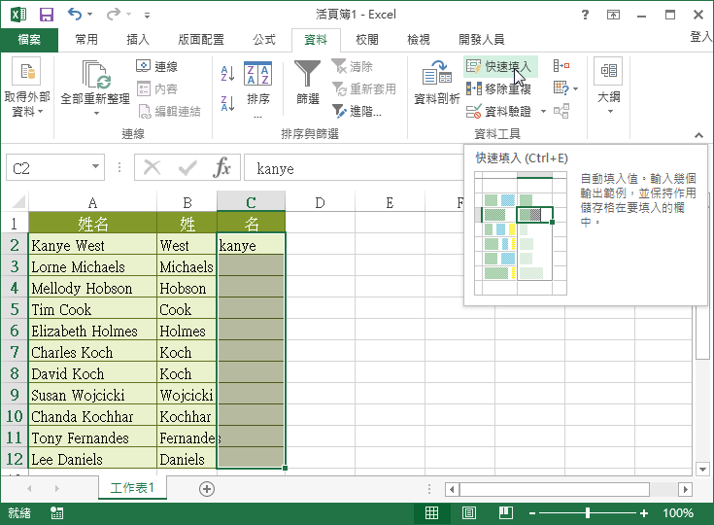Switch to Page Break Preview in status bar
Viewport: 714px width, 525px height.
[x=505, y=513]
